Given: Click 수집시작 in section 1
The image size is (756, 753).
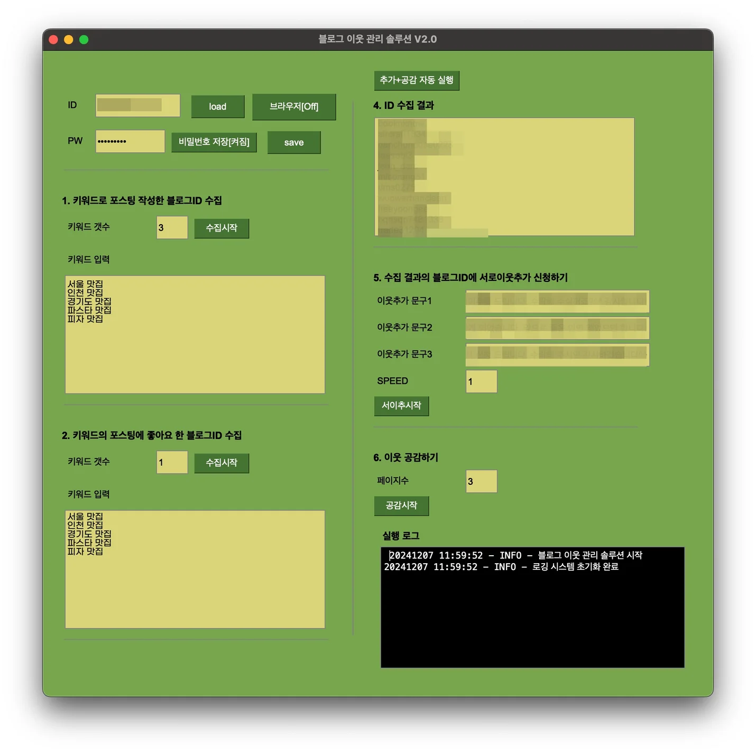Looking at the screenshot, I should click(222, 228).
